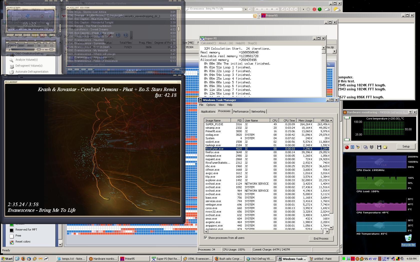The width and height of the screenshot is (420, 262).
Task: Open the help question mark in Hardware monitoring
Action: (x=410, y=112)
